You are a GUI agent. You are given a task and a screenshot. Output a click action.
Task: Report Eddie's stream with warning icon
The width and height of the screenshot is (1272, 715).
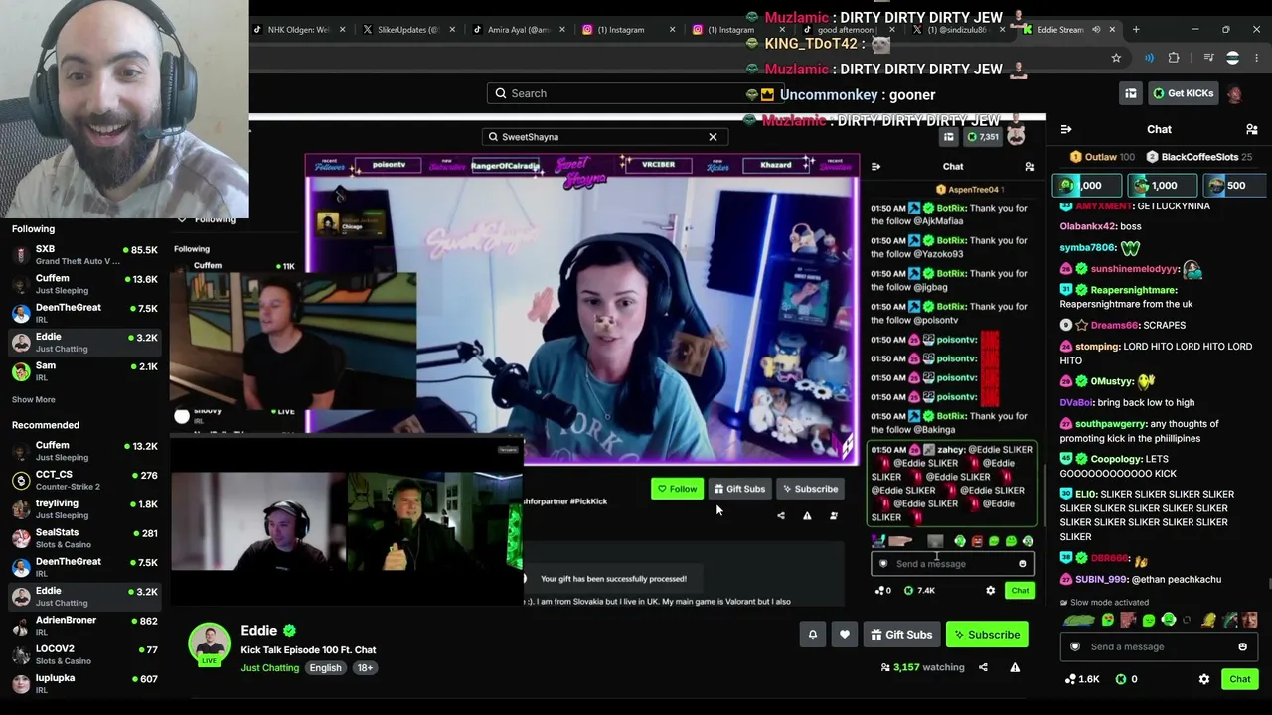pos(1015,667)
